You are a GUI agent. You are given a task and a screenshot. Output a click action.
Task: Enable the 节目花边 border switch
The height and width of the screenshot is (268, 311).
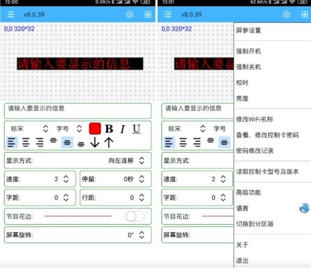coord(135,216)
